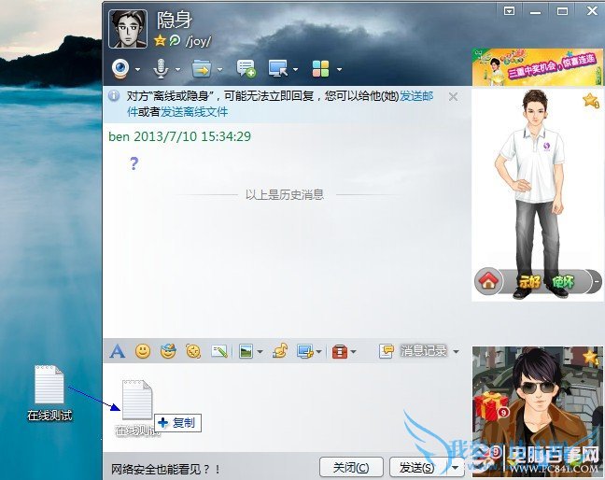Expand 消息记录 dropdown arrow
The width and height of the screenshot is (605, 480).
tap(456, 351)
